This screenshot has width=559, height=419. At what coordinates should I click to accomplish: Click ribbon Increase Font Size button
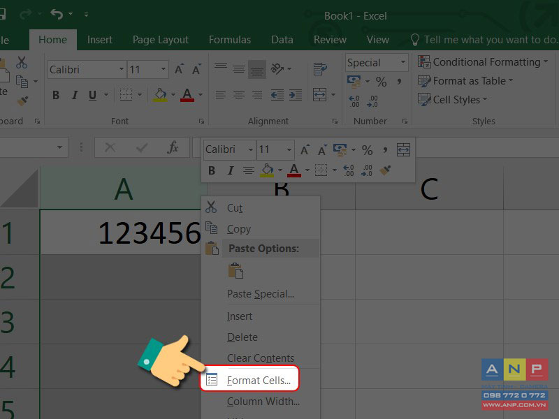179,68
